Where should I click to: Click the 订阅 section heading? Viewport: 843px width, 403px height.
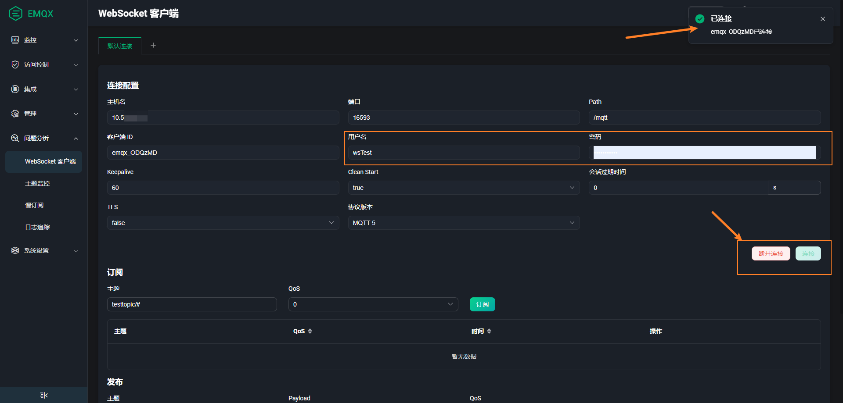click(x=115, y=272)
